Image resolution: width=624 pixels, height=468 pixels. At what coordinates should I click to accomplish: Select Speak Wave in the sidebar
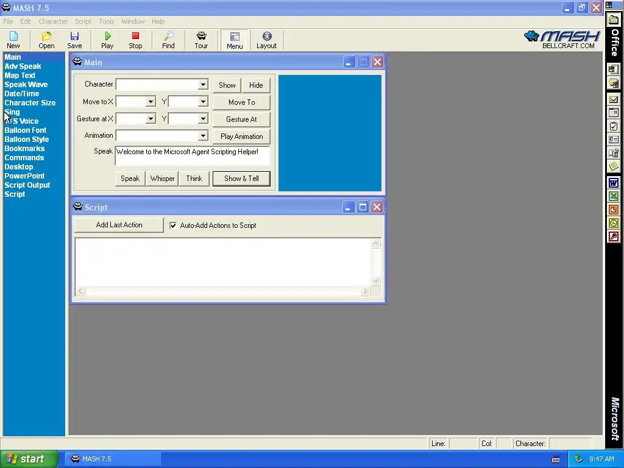(26, 85)
